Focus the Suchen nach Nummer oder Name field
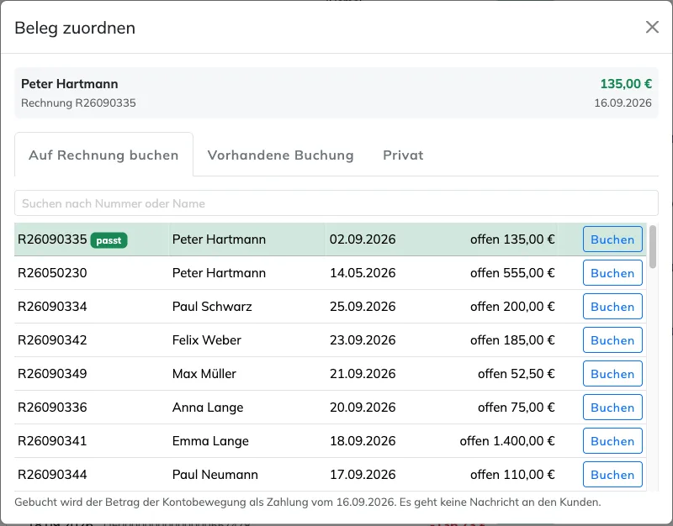This screenshot has height=526, width=673. (x=336, y=203)
